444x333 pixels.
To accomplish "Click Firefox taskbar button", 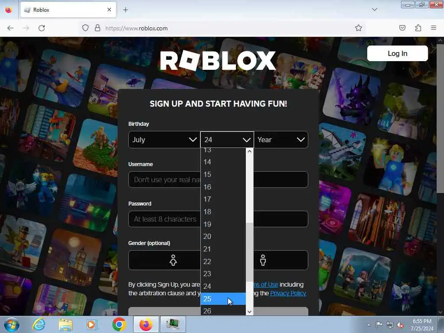I will [x=146, y=324].
